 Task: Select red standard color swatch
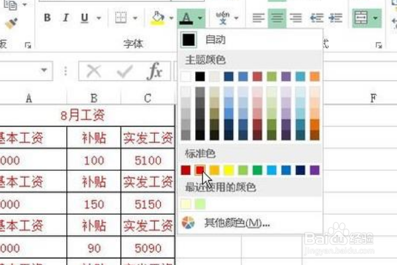(x=200, y=170)
